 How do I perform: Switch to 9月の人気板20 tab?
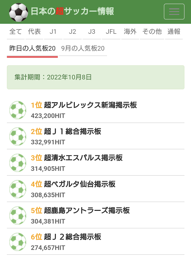point(83,49)
